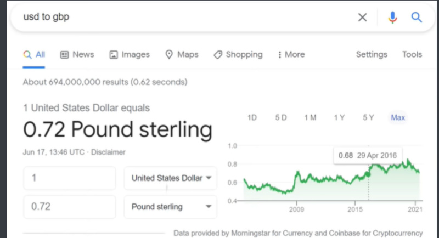Expand the More options menu

291,54
